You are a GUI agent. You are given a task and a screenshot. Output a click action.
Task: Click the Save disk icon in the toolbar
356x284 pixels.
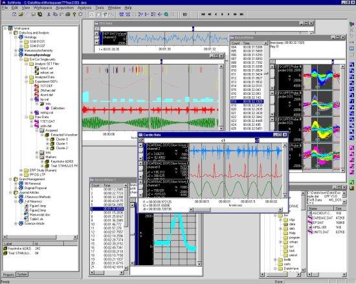click(x=34, y=14)
